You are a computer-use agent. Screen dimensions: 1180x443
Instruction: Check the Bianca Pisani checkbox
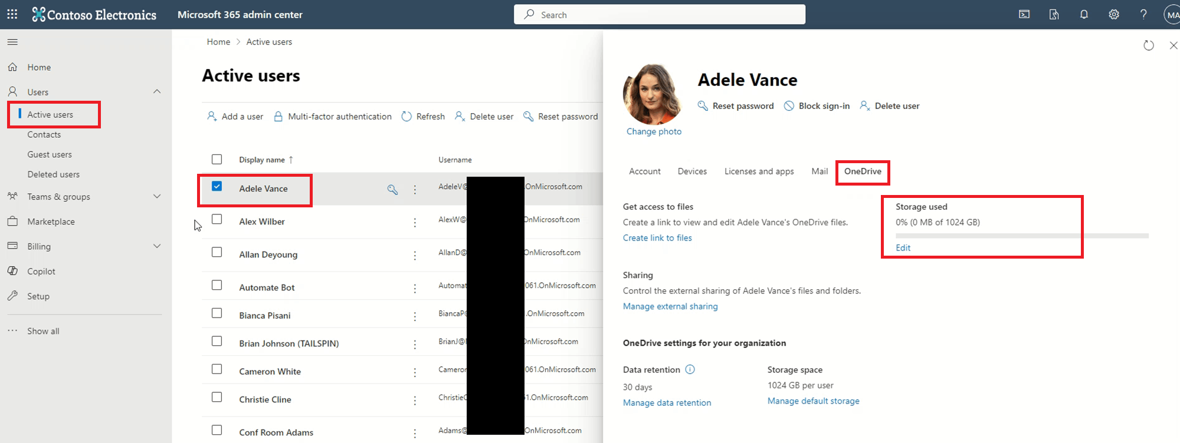[217, 313]
